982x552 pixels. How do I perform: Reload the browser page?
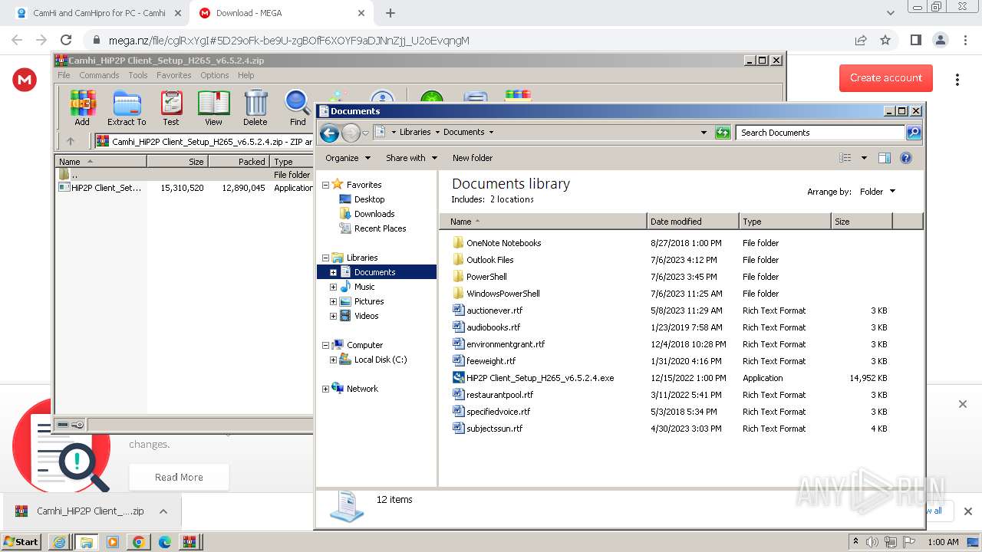pyautogui.click(x=66, y=40)
